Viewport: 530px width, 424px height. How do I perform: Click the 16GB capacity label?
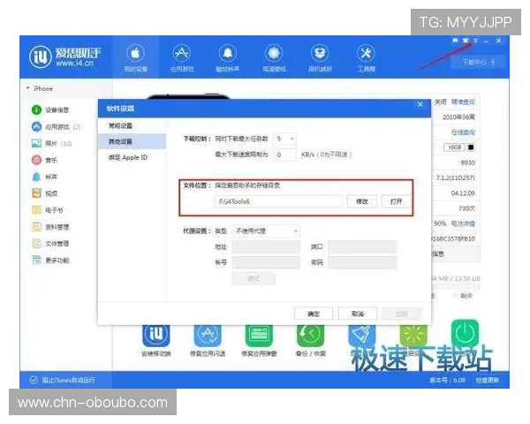point(454,148)
